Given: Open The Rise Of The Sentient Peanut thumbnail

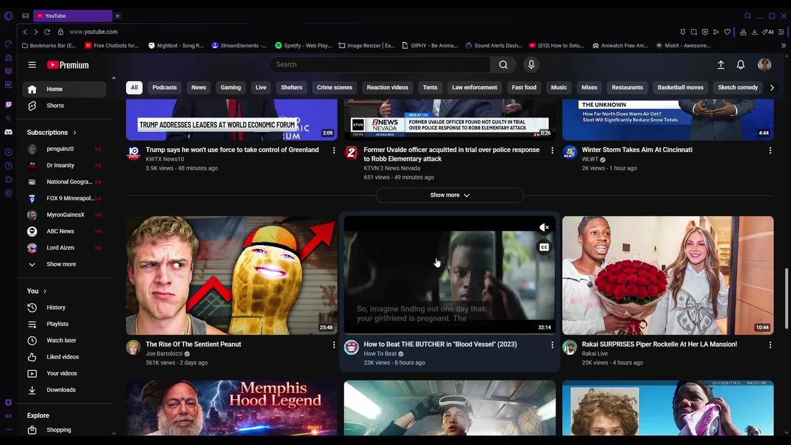Looking at the screenshot, I should pos(232,275).
